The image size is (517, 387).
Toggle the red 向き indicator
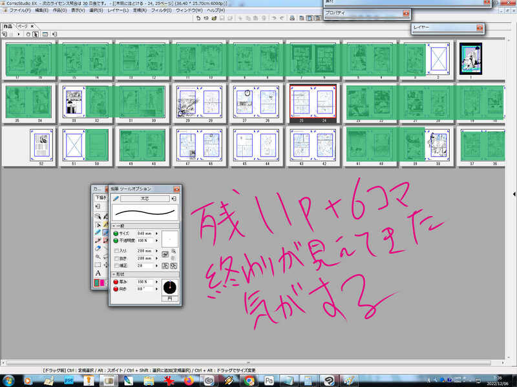(x=116, y=289)
